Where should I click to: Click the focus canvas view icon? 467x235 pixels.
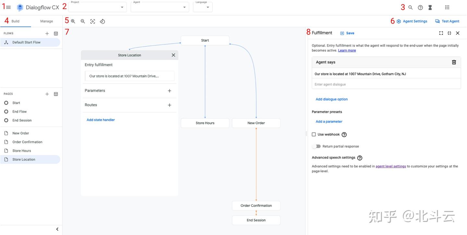click(x=93, y=21)
